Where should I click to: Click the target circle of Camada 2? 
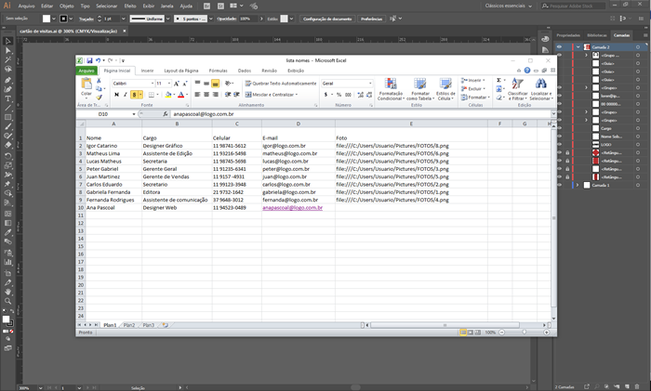pyautogui.click(x=638, y=46)
